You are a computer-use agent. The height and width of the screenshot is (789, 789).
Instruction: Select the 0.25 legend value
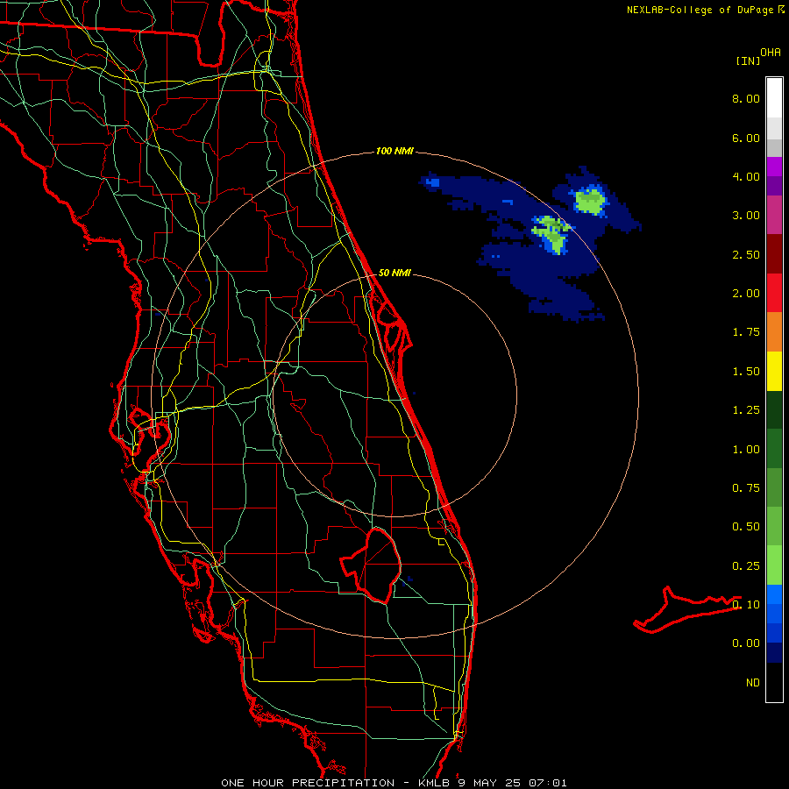(x=746, y=566)
